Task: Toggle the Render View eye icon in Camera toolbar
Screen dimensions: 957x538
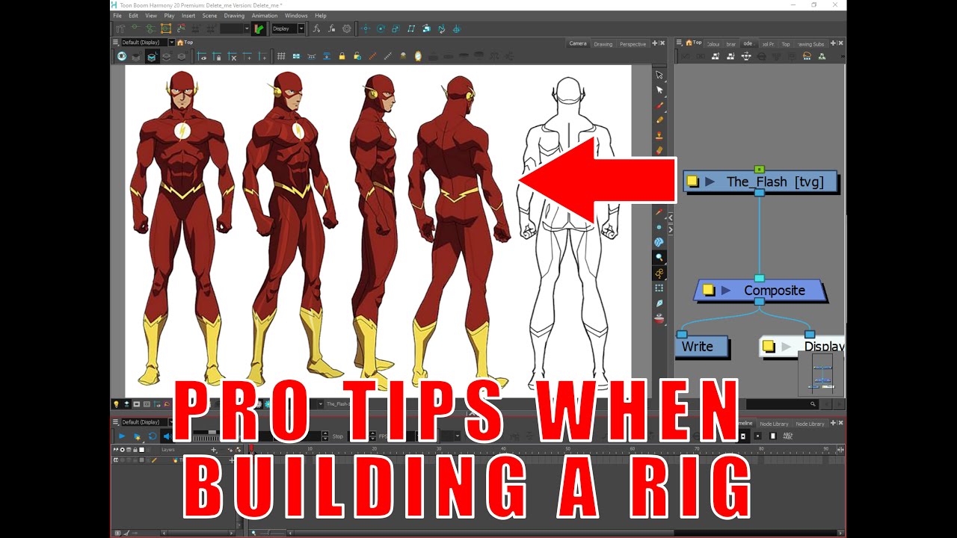Action: tap(122, 57)
